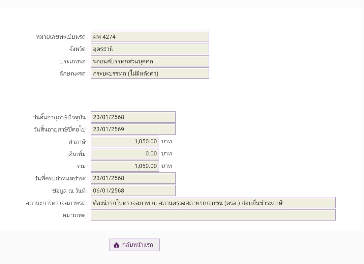
Task: Click the label เงินเพิ่ม
Action: 79,154
